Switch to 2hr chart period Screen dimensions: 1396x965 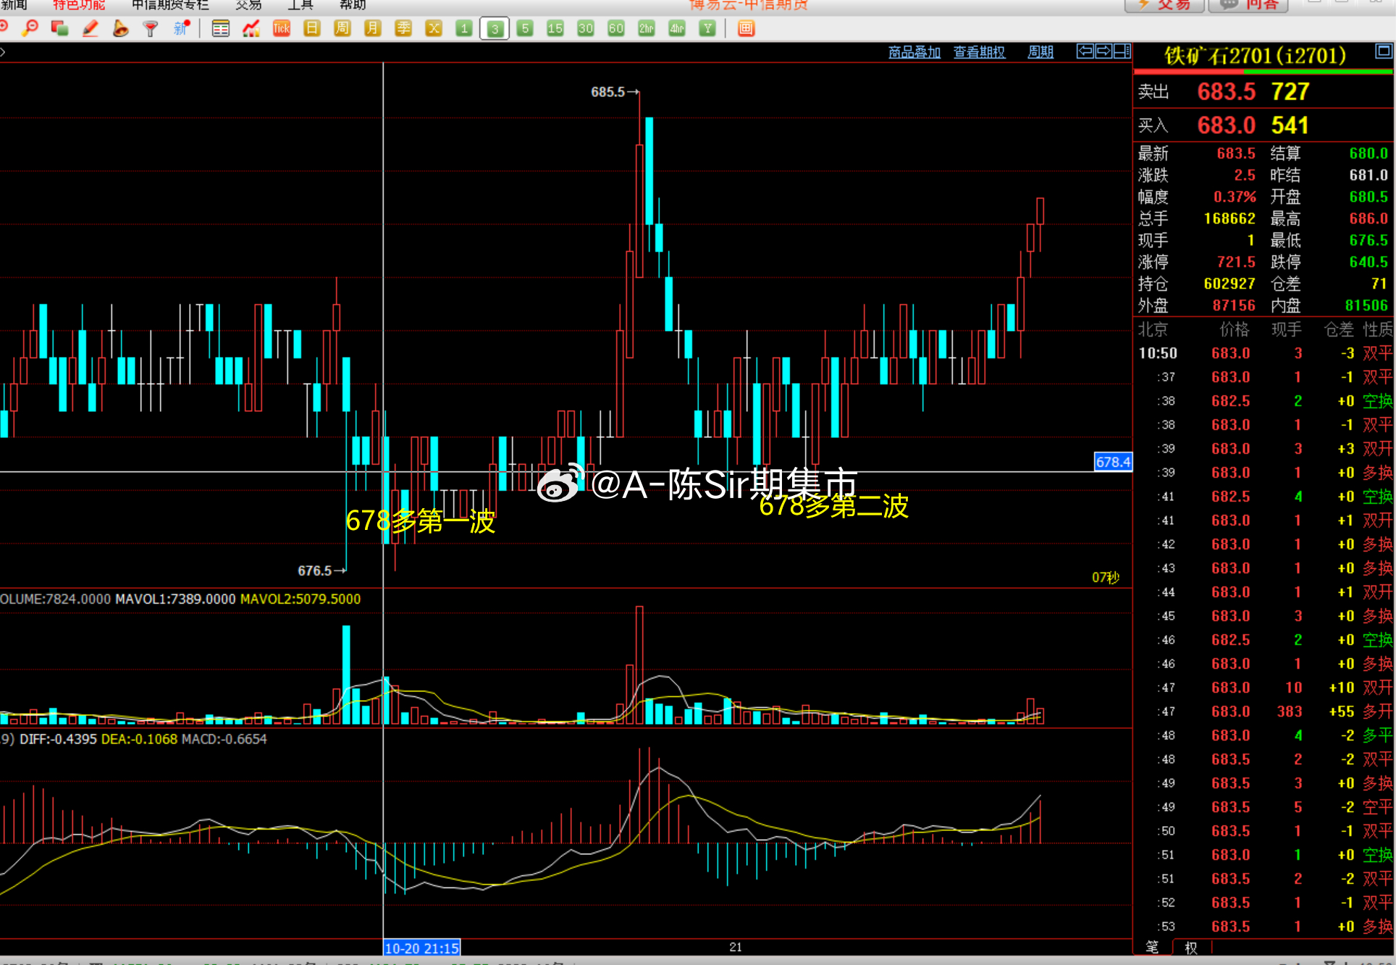[647, 28]
